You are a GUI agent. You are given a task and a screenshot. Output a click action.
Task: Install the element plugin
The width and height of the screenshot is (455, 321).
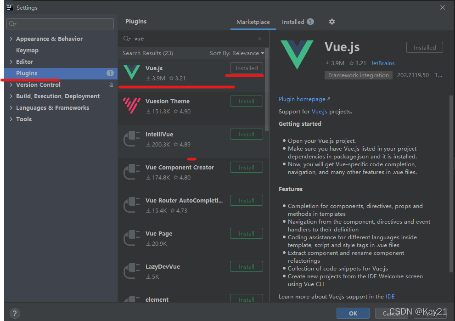(247, 298)
